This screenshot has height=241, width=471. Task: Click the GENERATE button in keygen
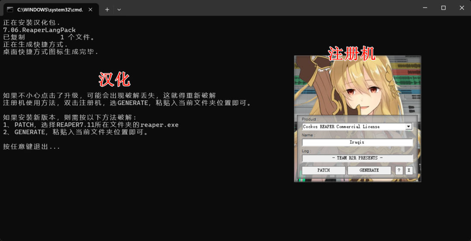tap(369, 170)
